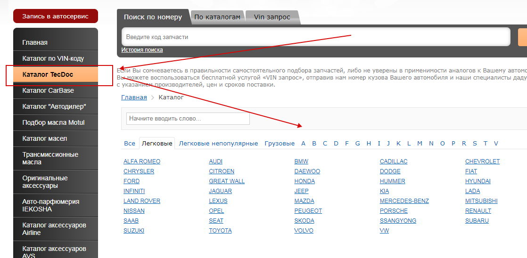This screenshot has height=258, width=527.
Task: Open История поиска link
Action: click(x=142, y=50)
